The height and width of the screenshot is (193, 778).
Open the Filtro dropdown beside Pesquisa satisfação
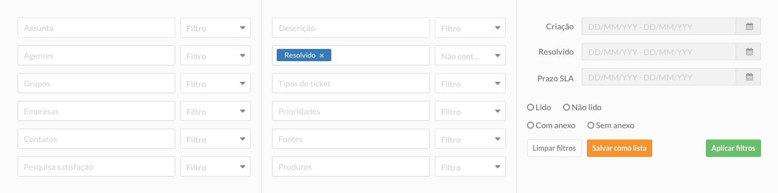coord(215,167)
